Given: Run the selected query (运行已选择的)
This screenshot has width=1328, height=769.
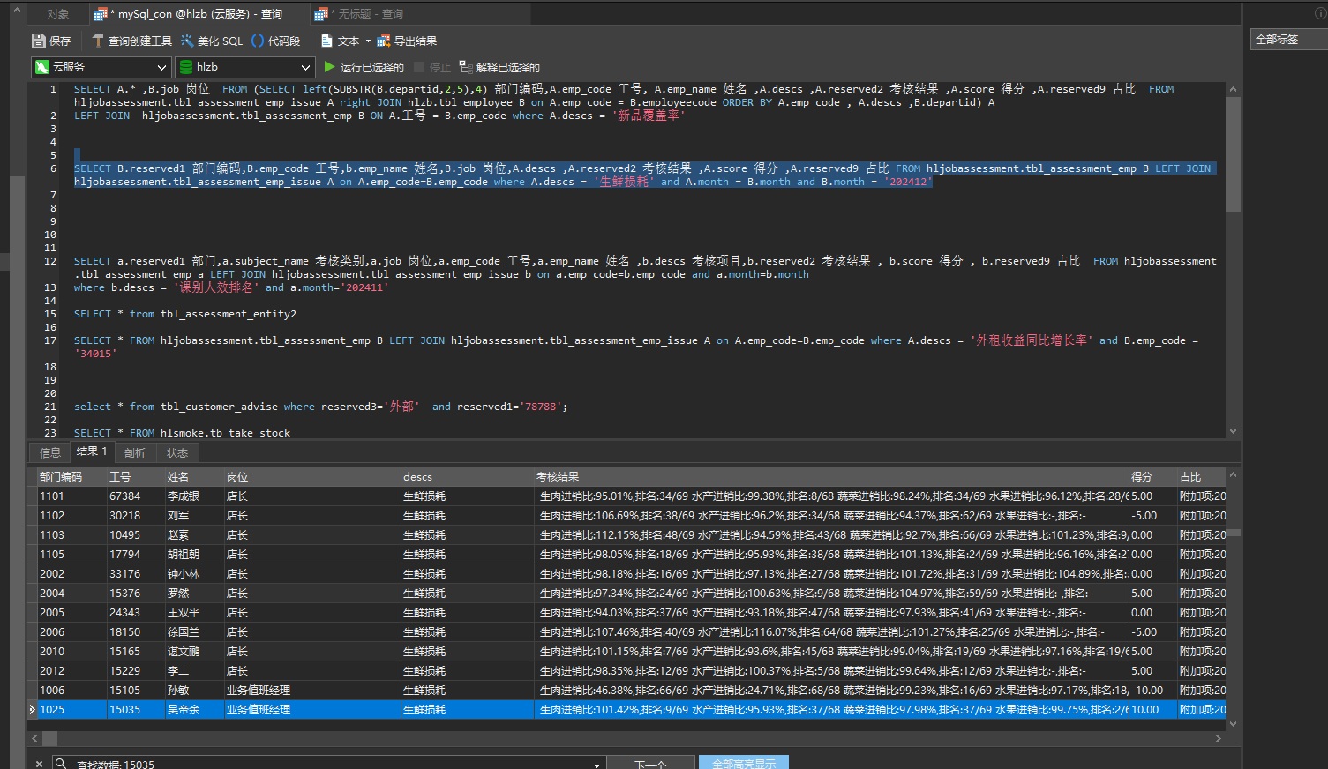Looking at the screenshot, I should pos(364,67).
